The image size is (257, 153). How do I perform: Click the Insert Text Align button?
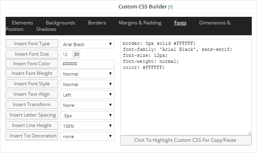(x=32, y=94)
